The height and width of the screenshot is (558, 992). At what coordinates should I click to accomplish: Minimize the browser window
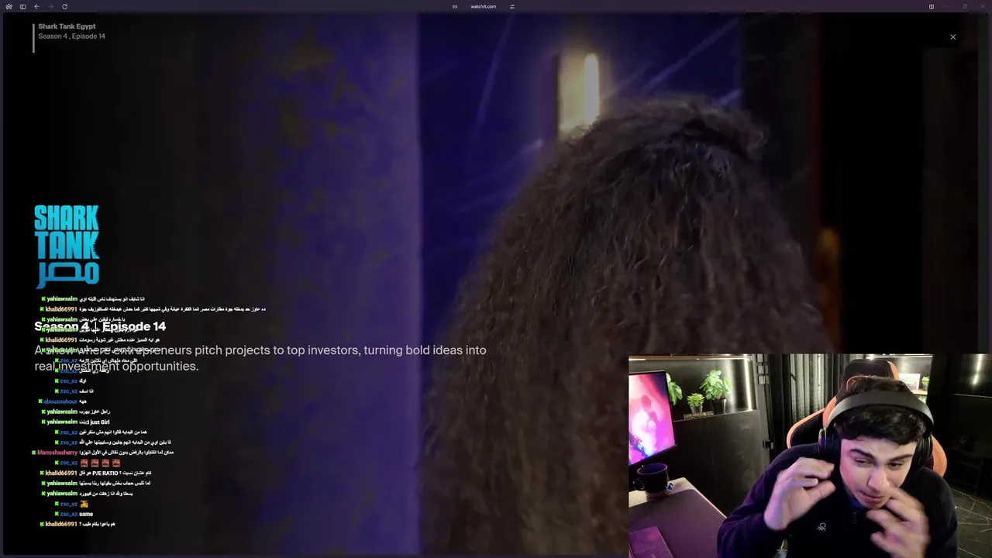pyautogui.click(x=947, y=6)
